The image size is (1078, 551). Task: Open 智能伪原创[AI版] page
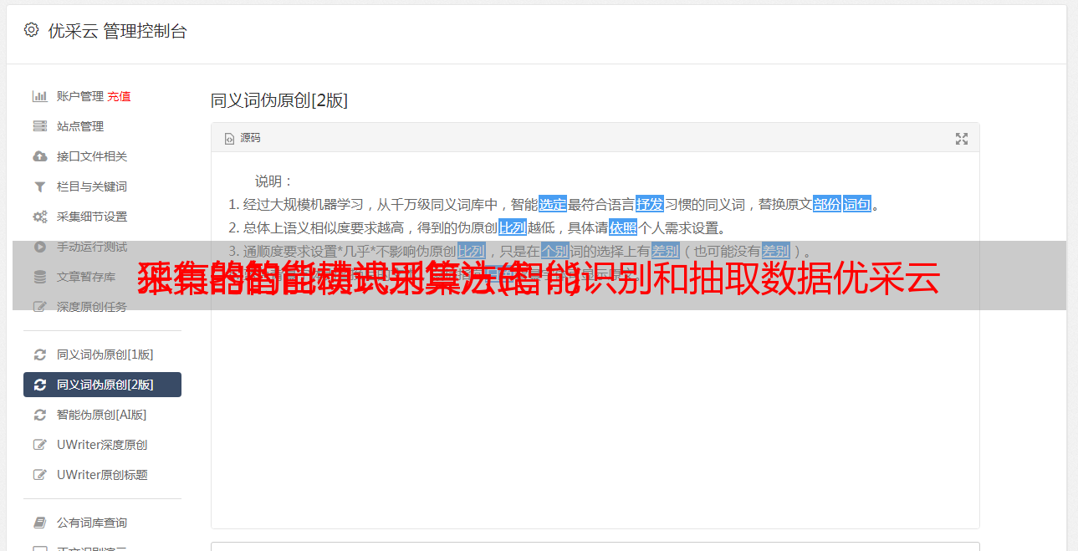click(102, 415)
